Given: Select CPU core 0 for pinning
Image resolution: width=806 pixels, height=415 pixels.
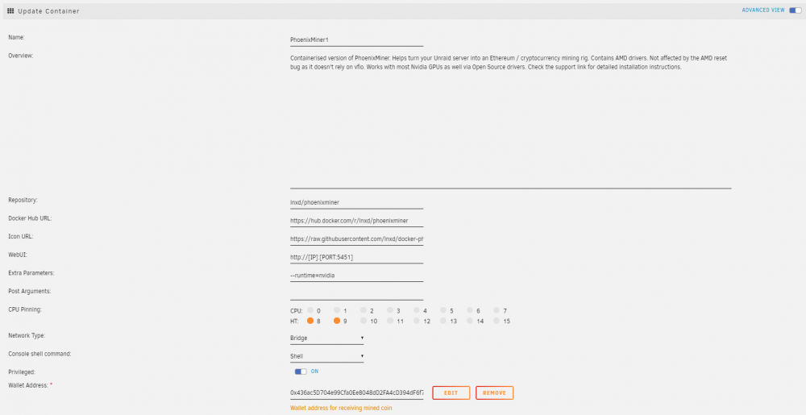Looking at the screenshot, I should (310, 310).
